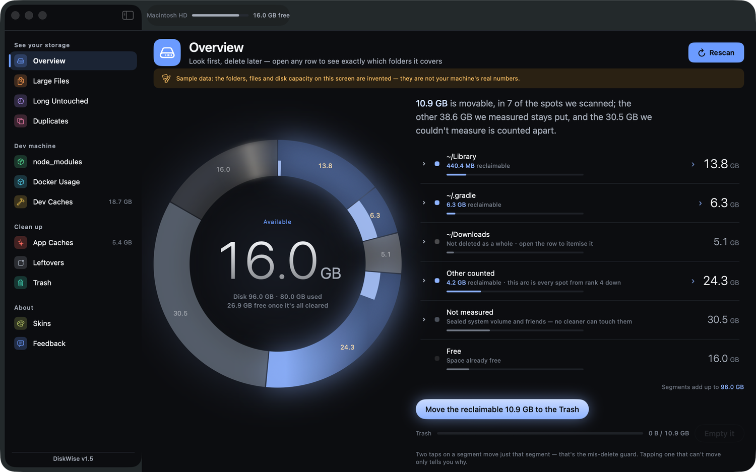Expand the ~/Downloads row chevron

[x=424, y=242]
